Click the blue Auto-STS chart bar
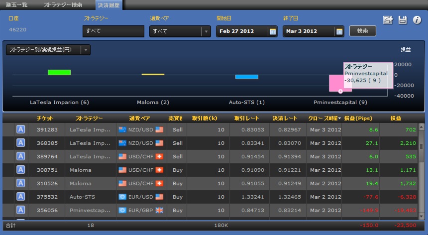This screenshot has height=235, width=428. point(247,77)
